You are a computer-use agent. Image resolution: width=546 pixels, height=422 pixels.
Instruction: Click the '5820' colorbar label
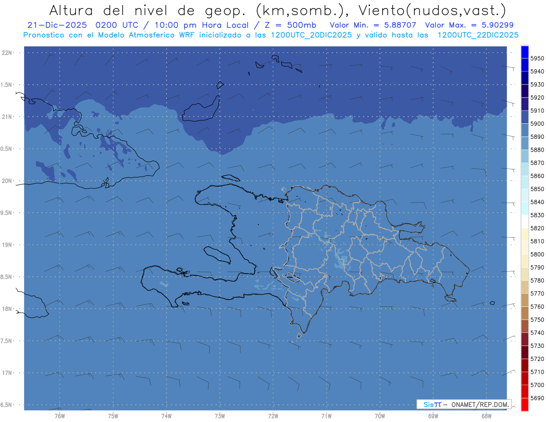[x=537, y=228]
